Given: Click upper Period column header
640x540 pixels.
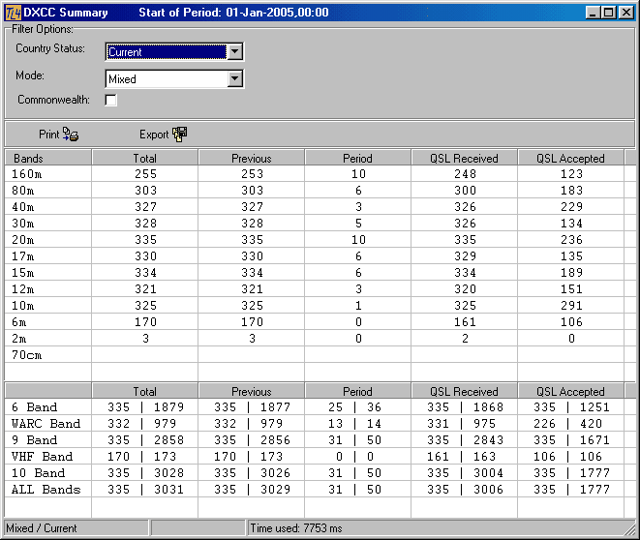Looking at the screenshot, I should point(357,158).
